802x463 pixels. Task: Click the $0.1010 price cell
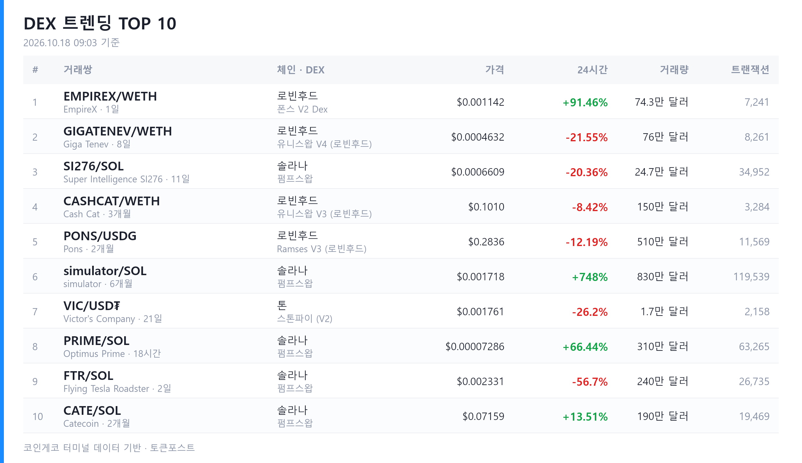(x=486, y=207)
